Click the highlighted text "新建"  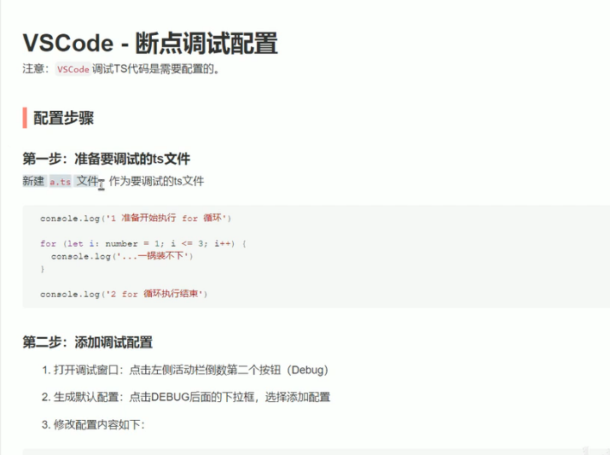(x=33, y=181)
